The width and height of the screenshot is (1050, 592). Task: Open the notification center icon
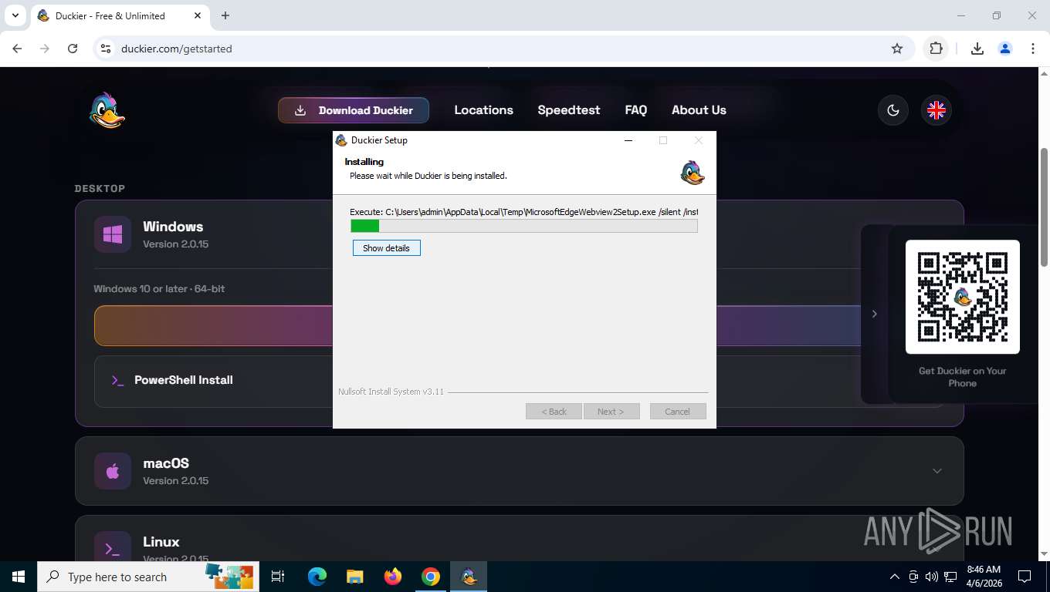pyautogui.click(x=1025, y=577)
